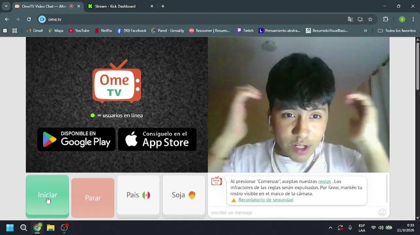420x235 pixels.
Task: Switch to Stream - Kick Dashboard tab
Action: pyautogui.click(x=115, y=6)
